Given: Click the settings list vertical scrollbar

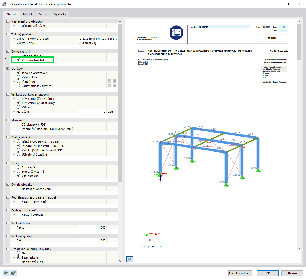Looking at the screenshot, I should 120,103.
